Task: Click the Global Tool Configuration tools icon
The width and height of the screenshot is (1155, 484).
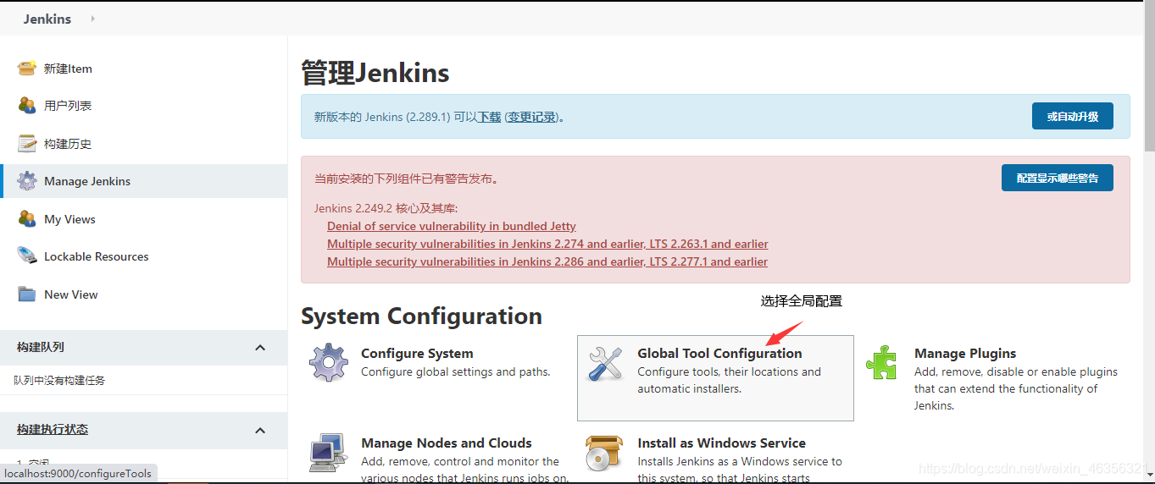Action: [x=605, y=363]
